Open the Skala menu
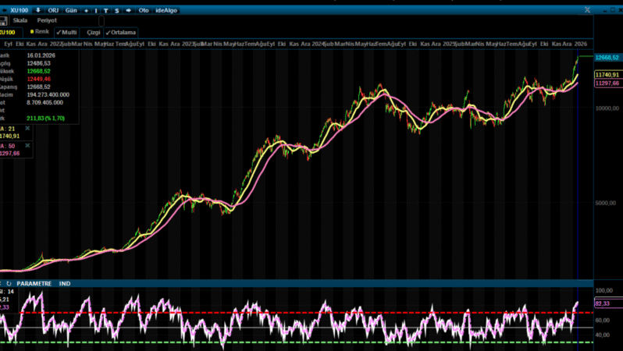The image size is (623, 351). 20,20
